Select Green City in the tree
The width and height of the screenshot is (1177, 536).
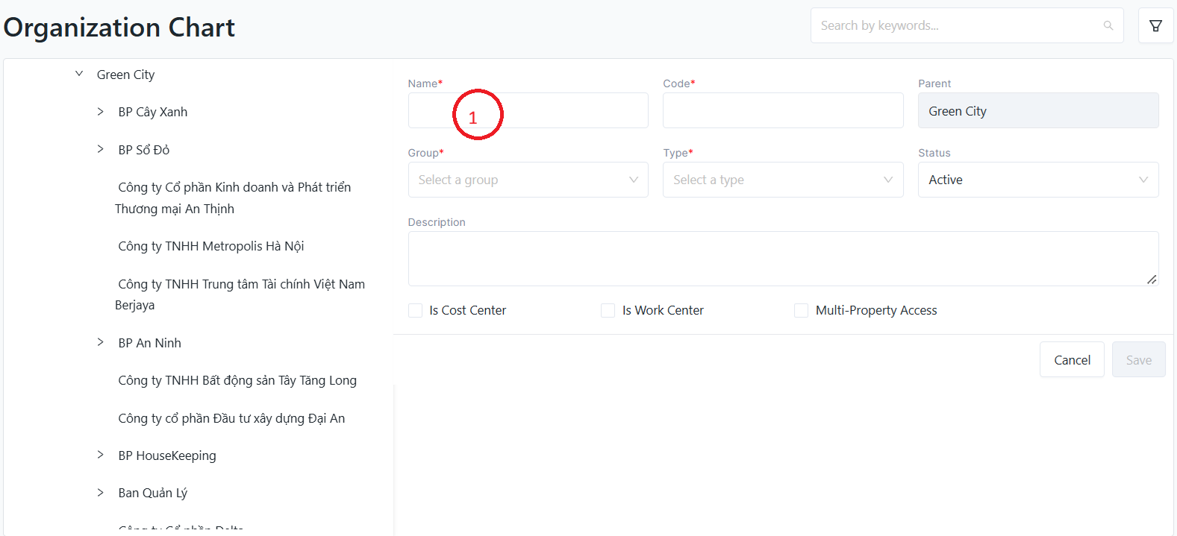point(125,75)
